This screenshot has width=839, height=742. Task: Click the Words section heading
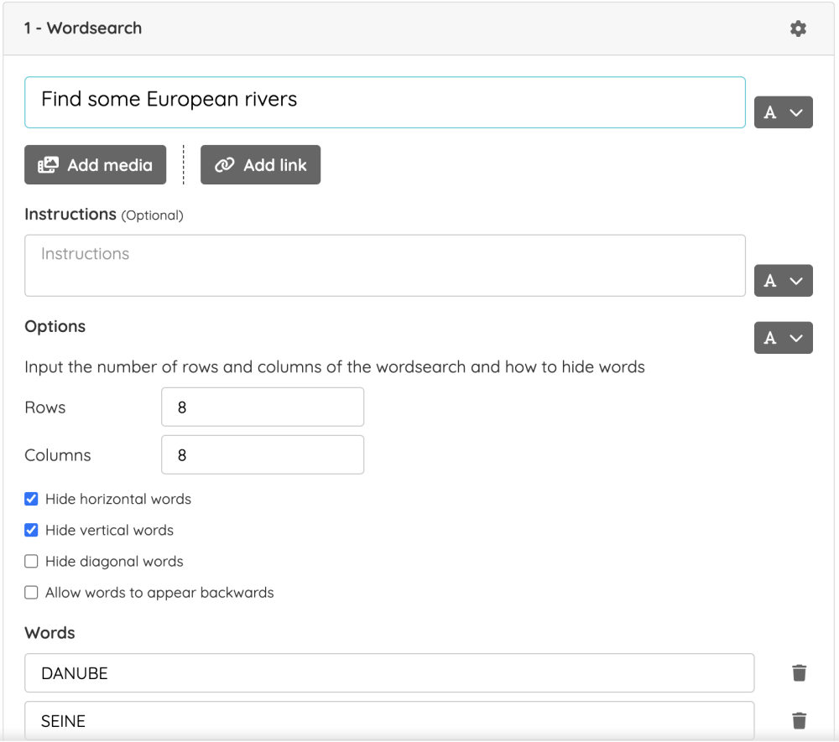(50, 633)
